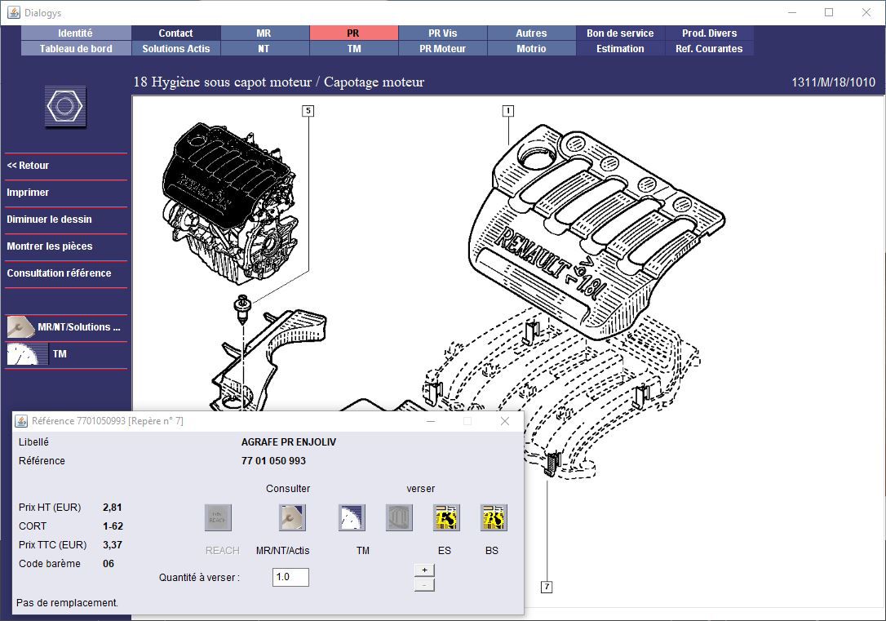Click the engine thumbnail drawing
The width and height of the screenshot is (886, 621).
click(230, 203)
